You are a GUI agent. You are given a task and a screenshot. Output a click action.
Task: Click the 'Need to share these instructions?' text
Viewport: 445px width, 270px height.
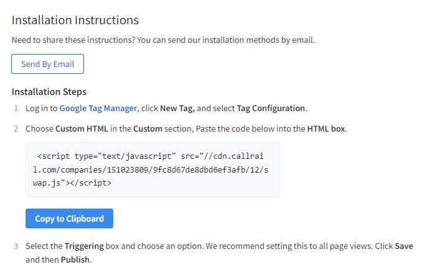pyautogui.click(x=73, y=40)
